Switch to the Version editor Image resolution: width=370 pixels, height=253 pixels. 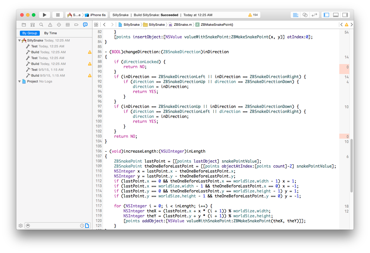pos(314,15)
